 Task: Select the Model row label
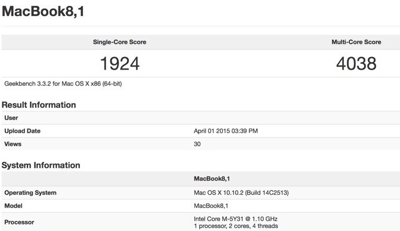coord(13,206)
